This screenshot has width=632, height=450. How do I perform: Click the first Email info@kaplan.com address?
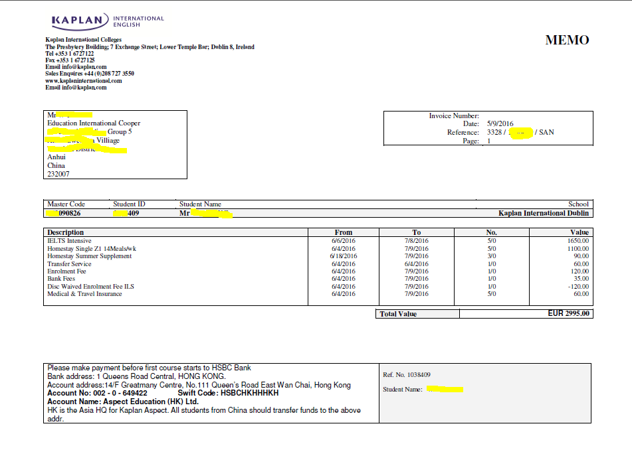76,67
